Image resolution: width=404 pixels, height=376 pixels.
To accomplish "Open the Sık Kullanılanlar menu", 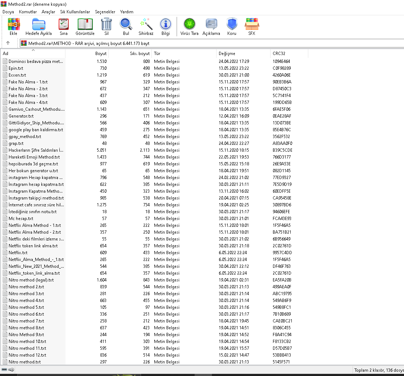I will point(75,12).
